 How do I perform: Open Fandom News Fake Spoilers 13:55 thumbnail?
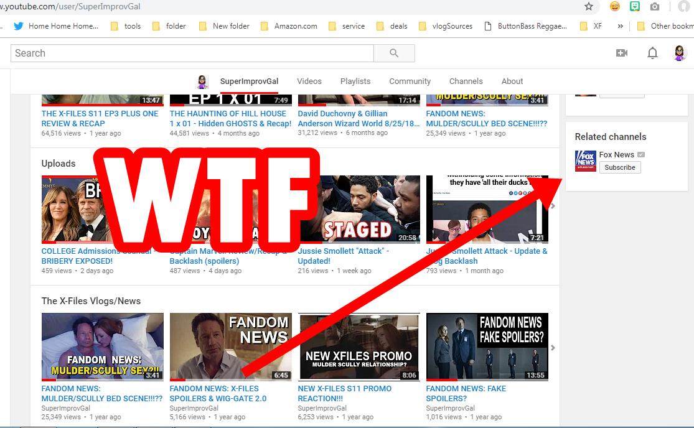(x=487, y=347)
